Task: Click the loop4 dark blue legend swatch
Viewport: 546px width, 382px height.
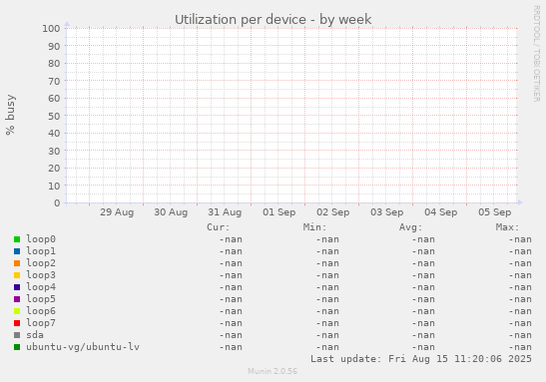Action: tap(17, 287)
